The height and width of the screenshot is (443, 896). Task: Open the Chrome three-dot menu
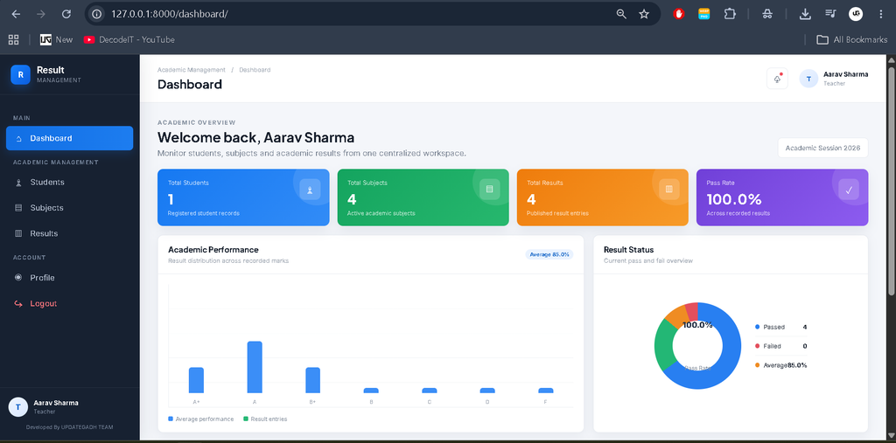[x=880, y=14]
